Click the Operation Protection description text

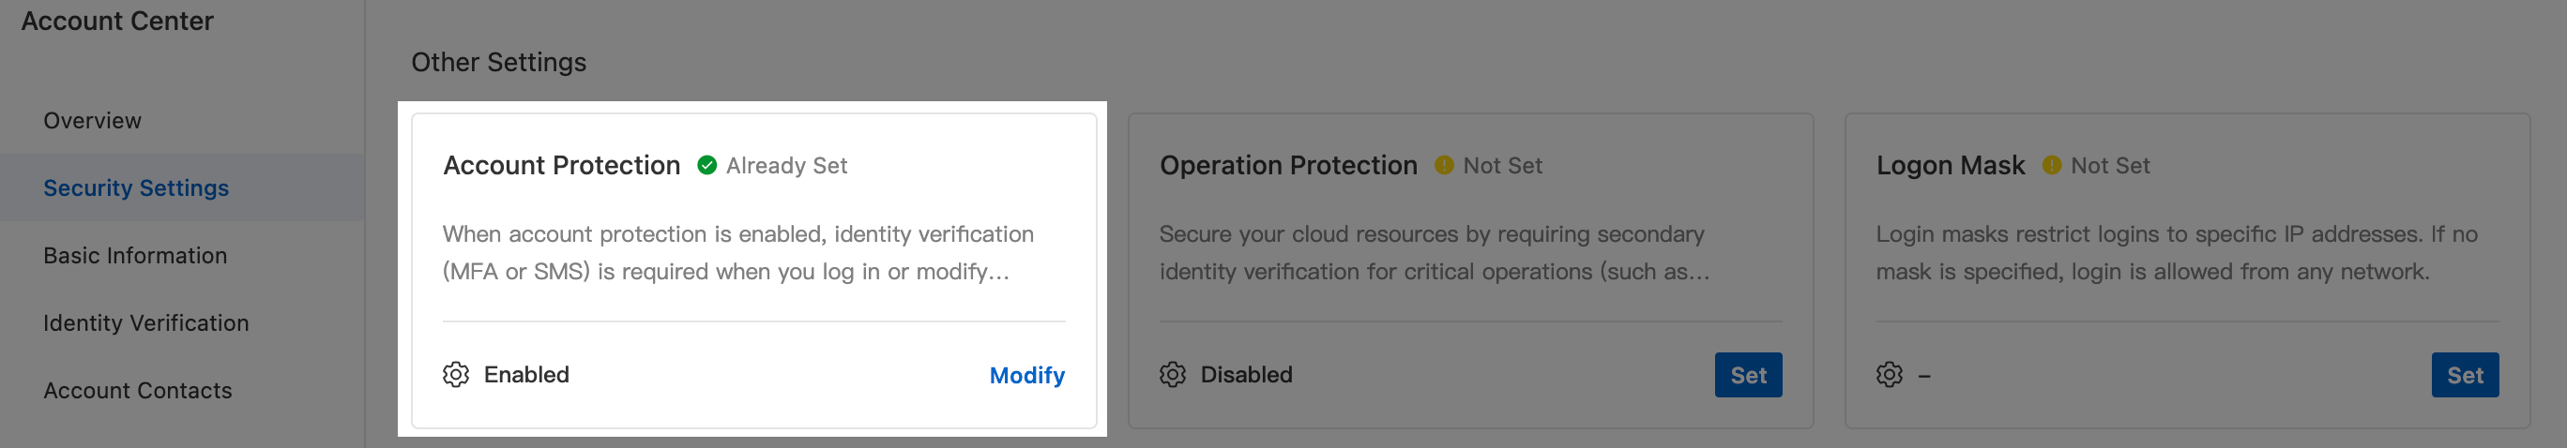[x=1433, y=253]
